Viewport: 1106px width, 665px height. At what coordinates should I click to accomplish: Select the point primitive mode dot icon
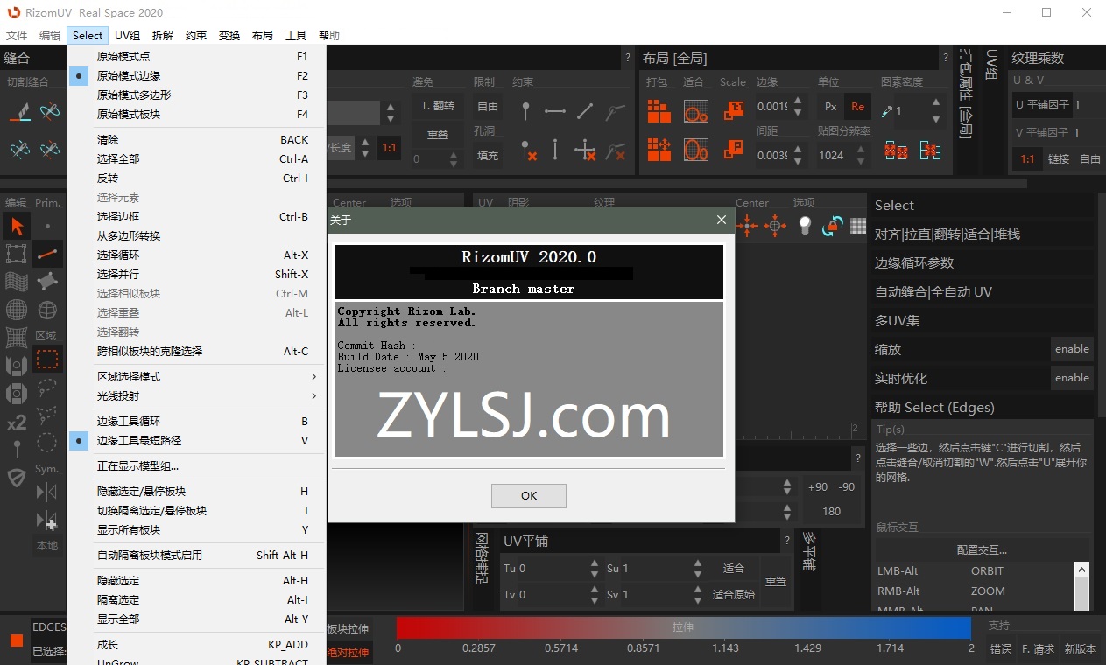(x=47, y=226)
